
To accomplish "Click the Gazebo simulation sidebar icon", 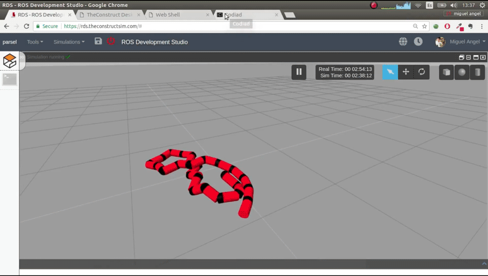I will [10, 61].
